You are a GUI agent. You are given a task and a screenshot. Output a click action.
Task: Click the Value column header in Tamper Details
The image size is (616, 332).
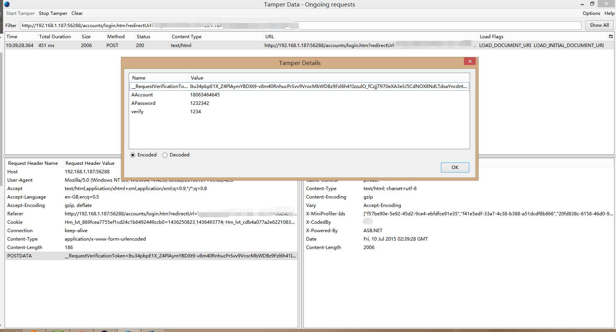[329, 78]
